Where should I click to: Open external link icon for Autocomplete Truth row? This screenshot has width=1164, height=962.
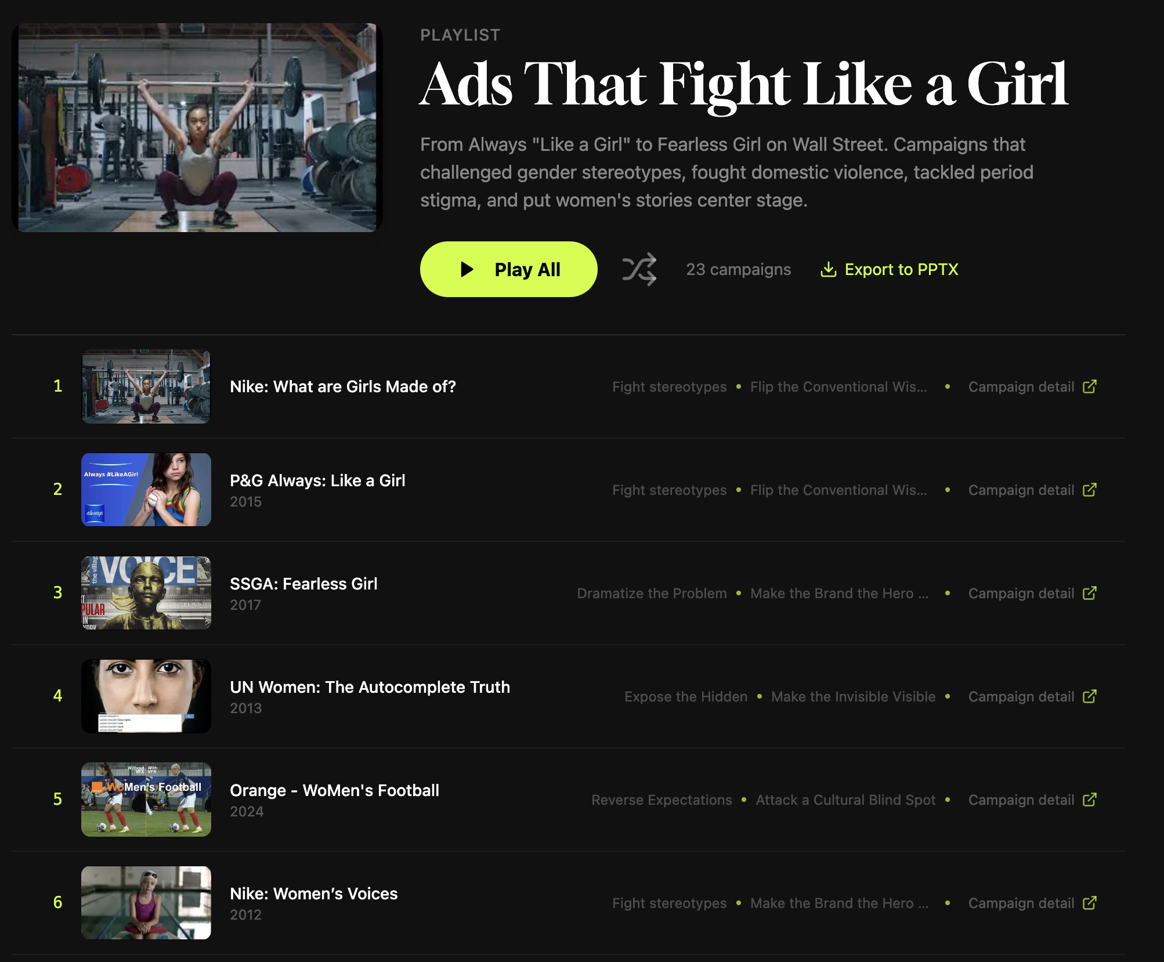click(x=1089, y=696)
